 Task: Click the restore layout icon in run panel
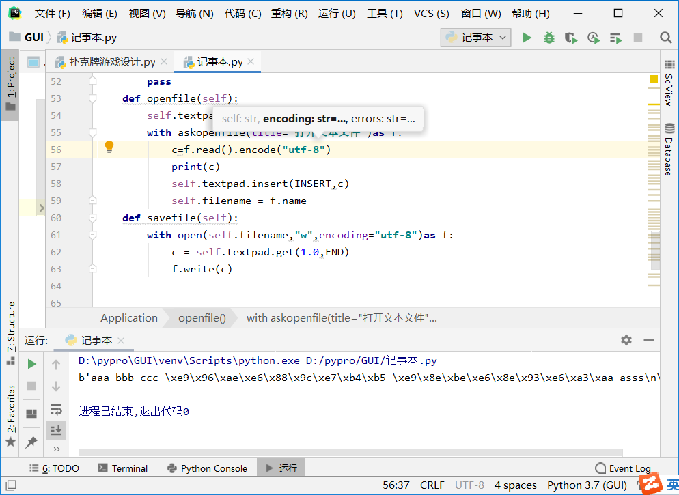click(31, 414)
